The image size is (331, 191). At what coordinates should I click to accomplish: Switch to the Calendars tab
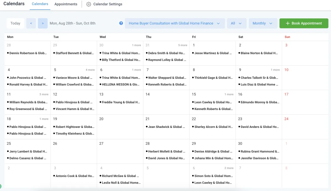coord(40,4)
